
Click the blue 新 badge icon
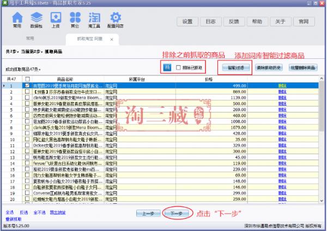(167, 67)
